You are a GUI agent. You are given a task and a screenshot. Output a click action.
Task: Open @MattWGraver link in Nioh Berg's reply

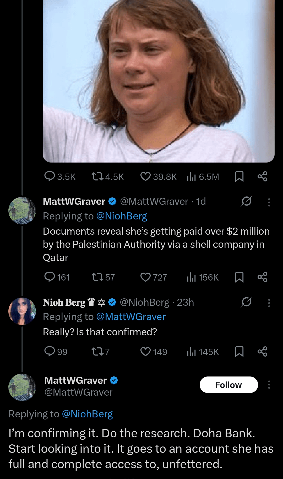tap(131, 317)
